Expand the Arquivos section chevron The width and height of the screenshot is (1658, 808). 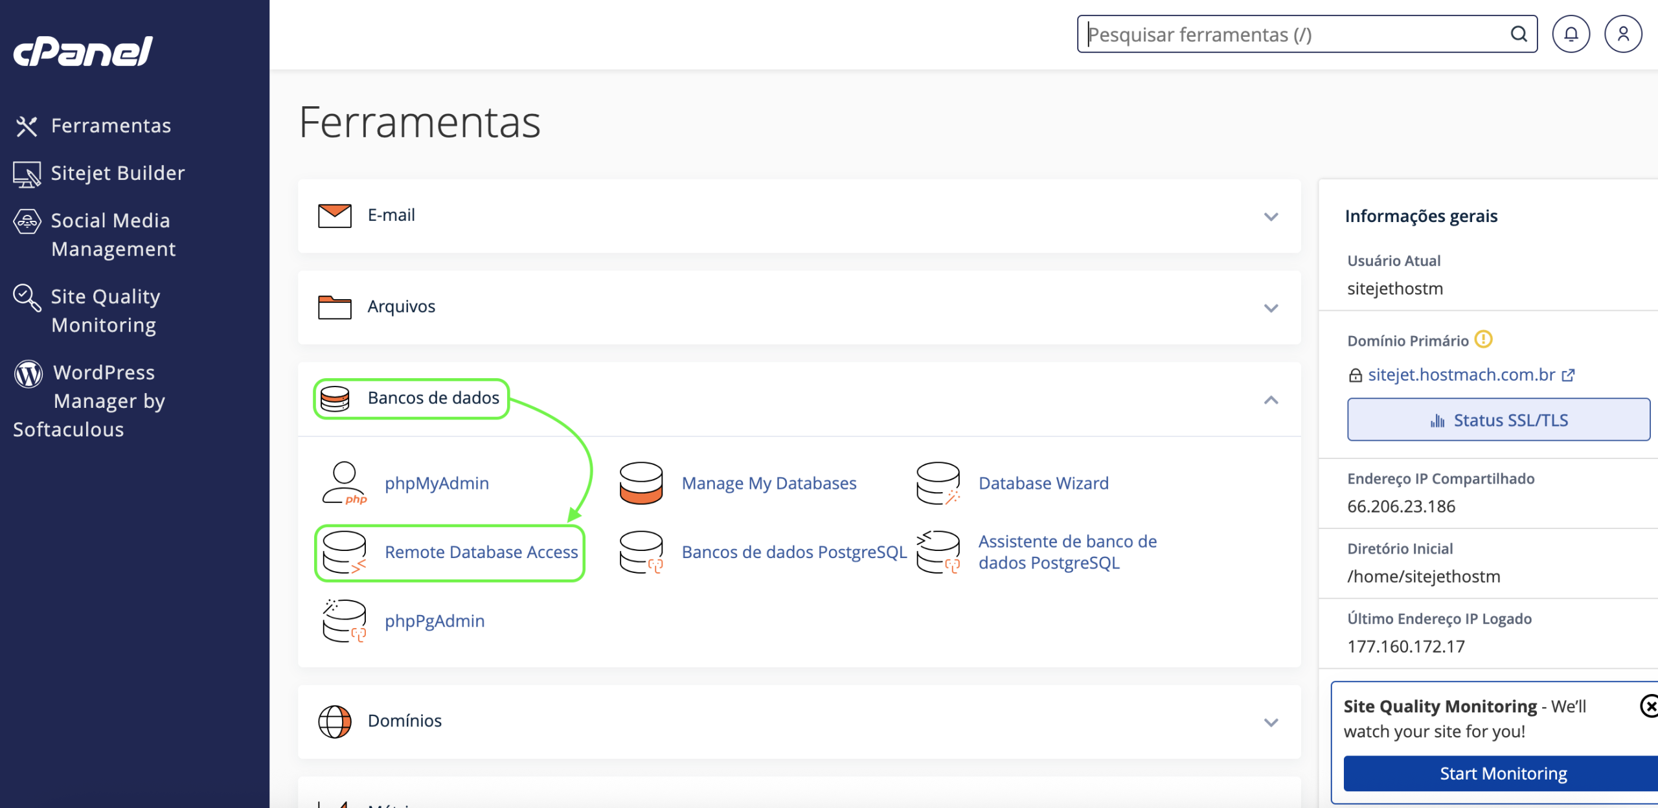click(1271, 308)
